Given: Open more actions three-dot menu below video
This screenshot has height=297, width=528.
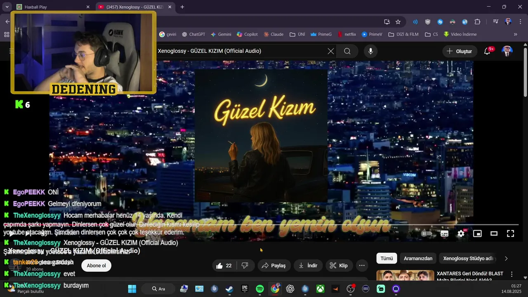Looking at the screenshot, I should pyautogui.click(x=362, y=266).
